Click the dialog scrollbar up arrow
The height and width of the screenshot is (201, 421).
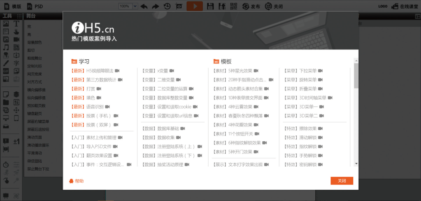click(356, 60)
